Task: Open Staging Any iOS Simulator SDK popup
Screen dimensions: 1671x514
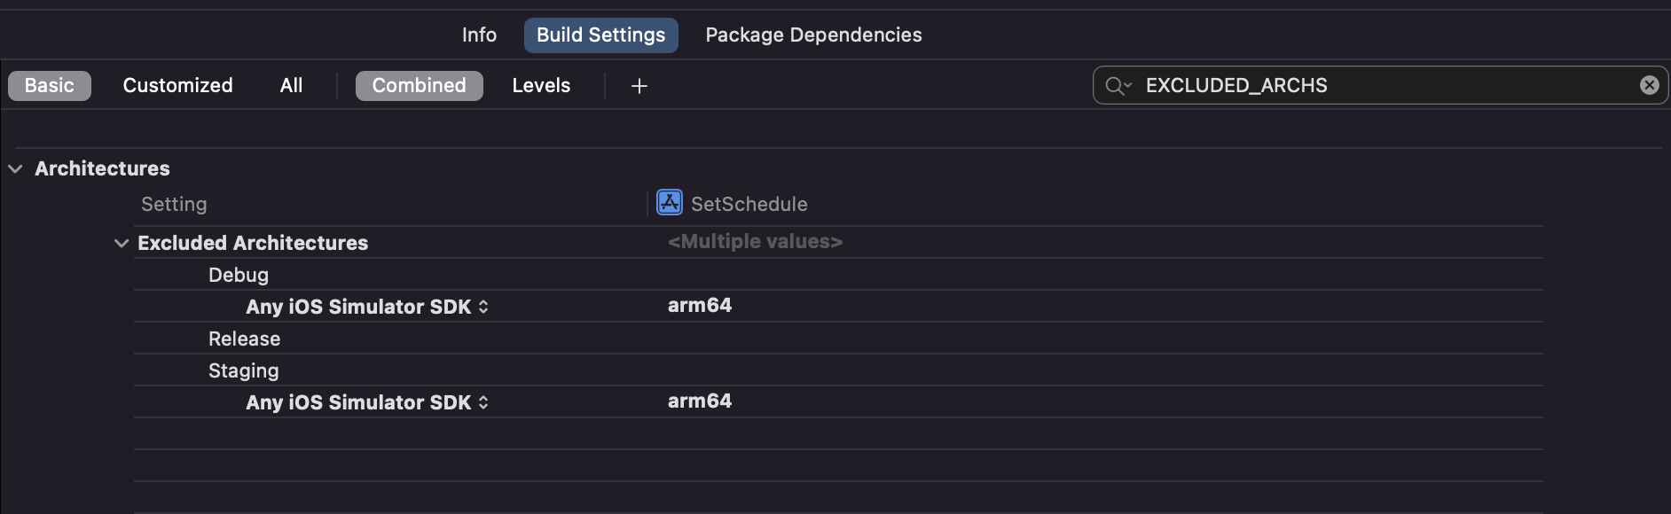Action: [367, 402]
